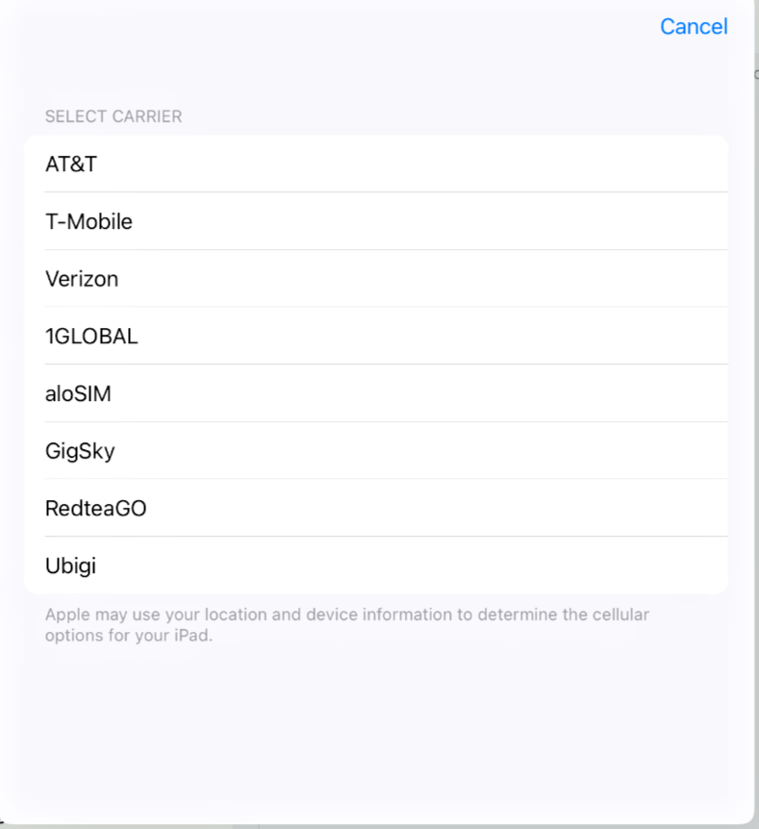Pick RedteaGO from carrier options
759x829 pixels.
376,508
